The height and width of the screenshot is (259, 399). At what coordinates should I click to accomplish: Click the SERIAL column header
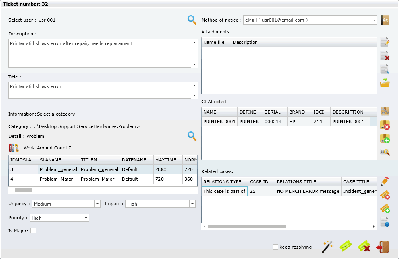pos(275,112)
